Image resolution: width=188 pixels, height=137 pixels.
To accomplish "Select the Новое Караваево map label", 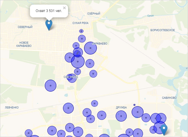I will [x=24, y=44].
